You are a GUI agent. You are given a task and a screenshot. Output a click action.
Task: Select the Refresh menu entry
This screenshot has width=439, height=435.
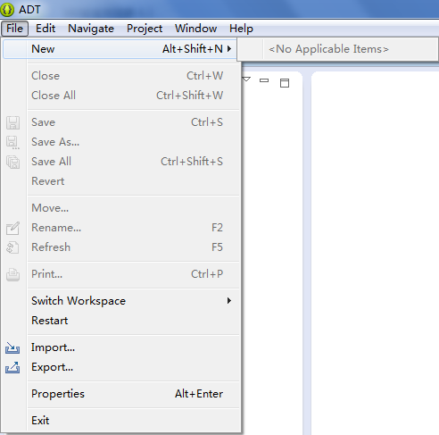121,247
